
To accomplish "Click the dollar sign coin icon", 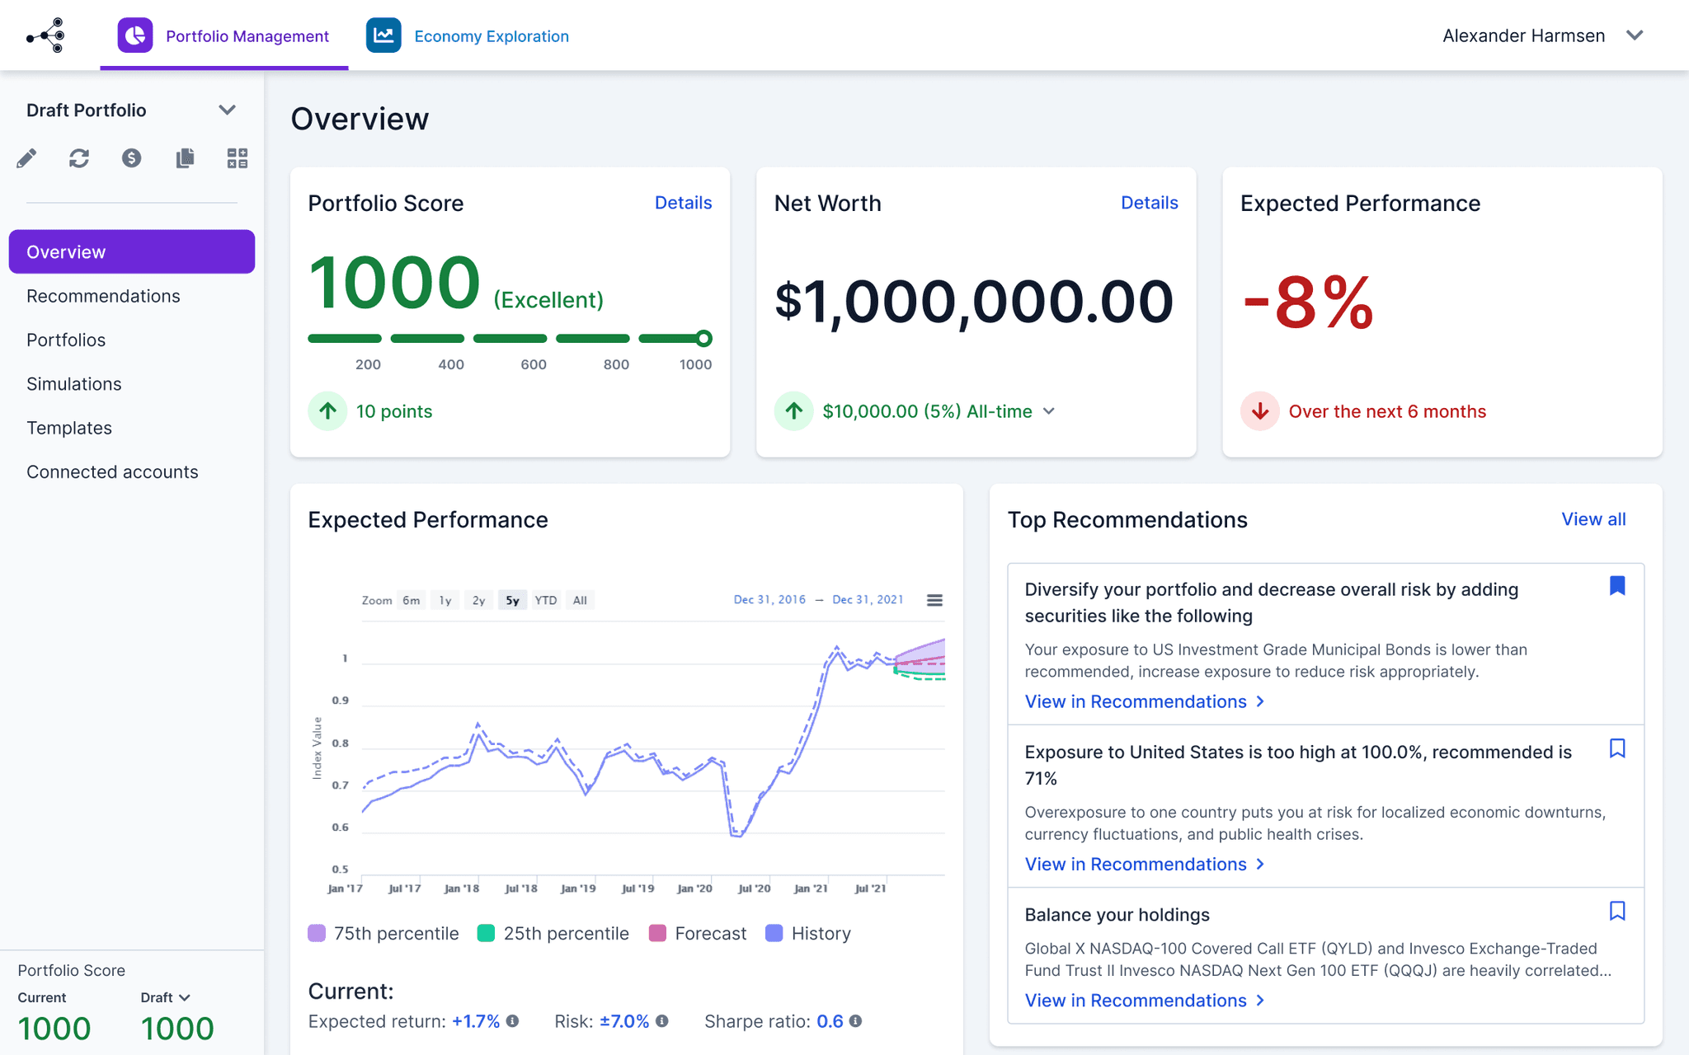I will pyautogui.click(x=132, y=158).
